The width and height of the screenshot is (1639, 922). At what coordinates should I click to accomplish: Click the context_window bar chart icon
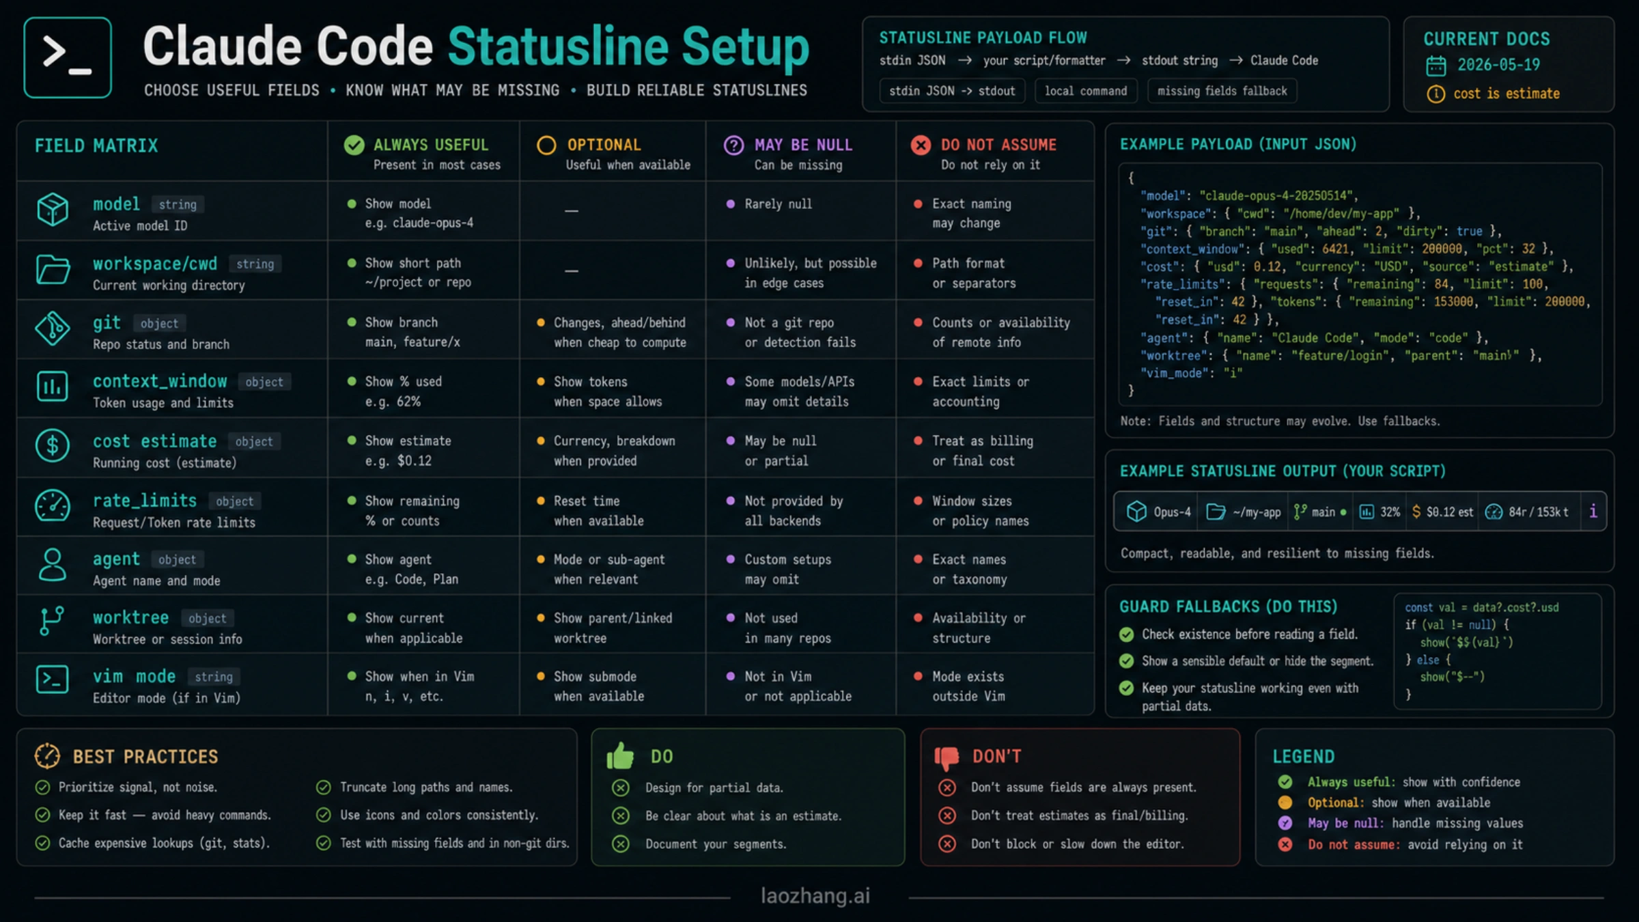click(x=53, y=387)
